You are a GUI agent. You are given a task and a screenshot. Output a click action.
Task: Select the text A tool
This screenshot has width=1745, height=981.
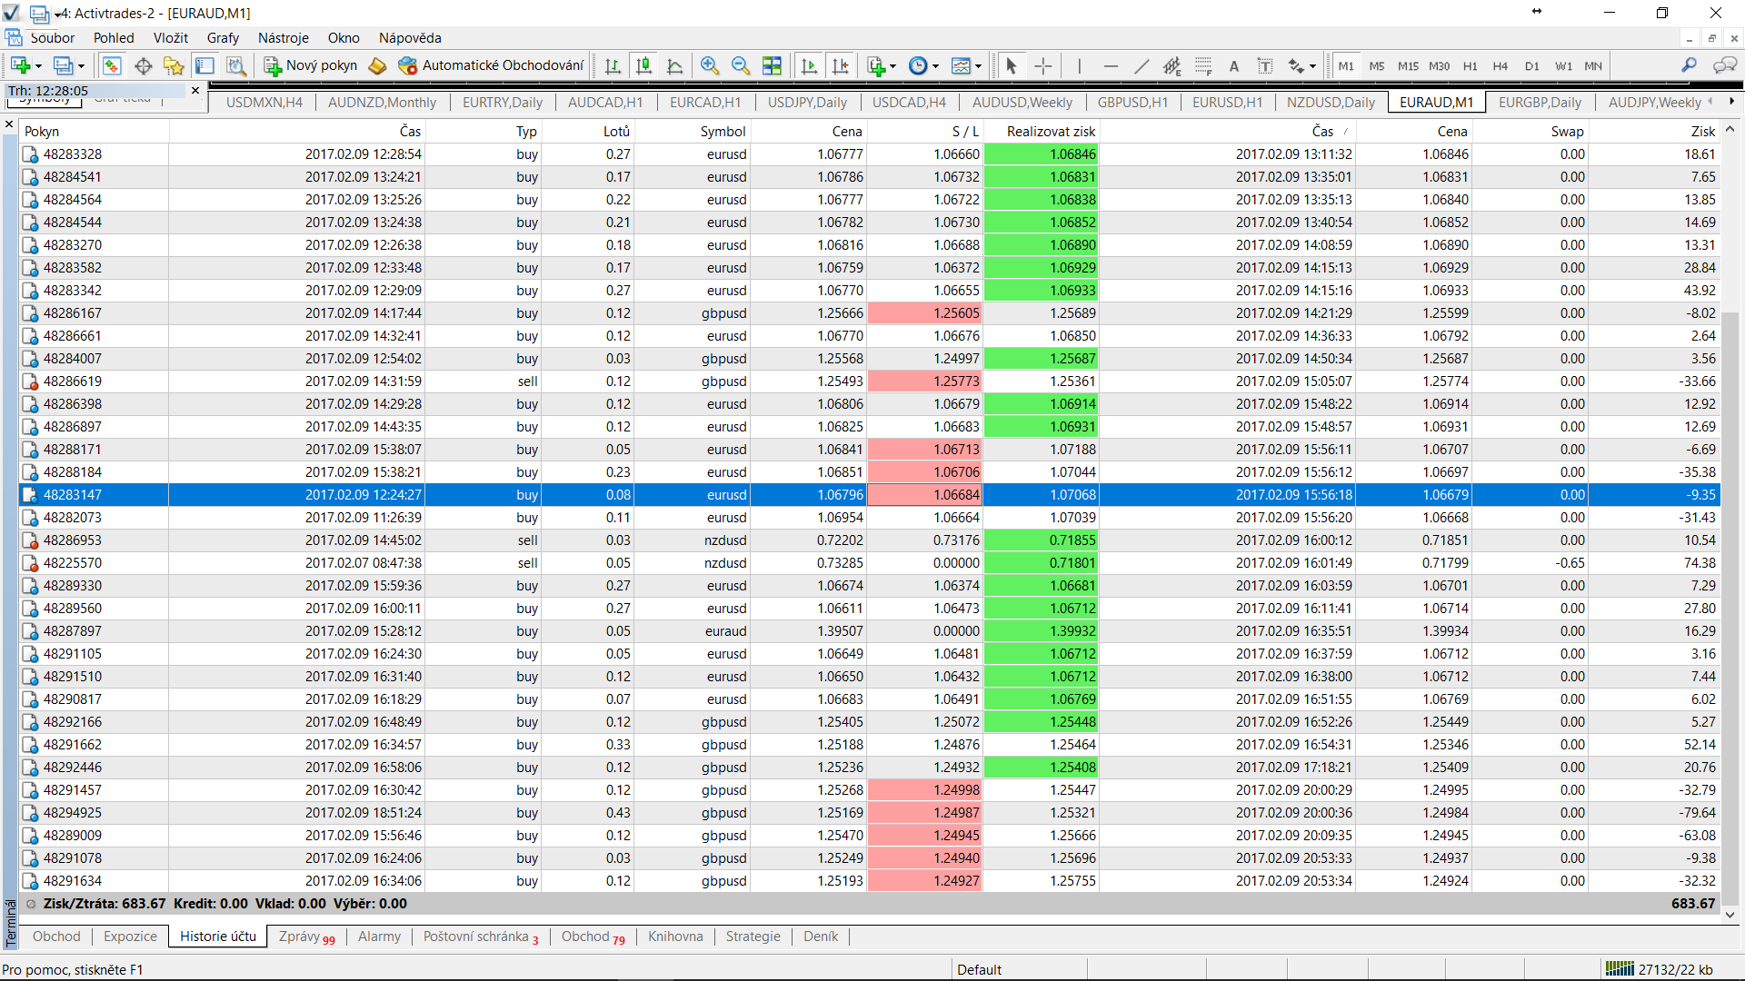coord(1234,65)
